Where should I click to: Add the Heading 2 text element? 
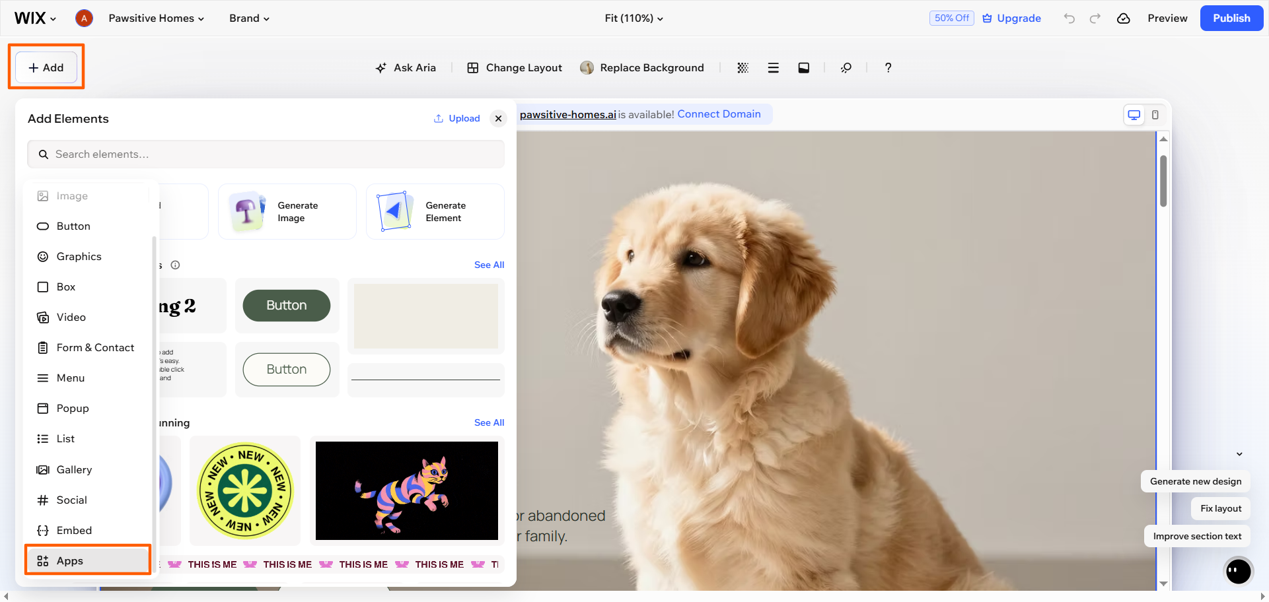[192, 306]
